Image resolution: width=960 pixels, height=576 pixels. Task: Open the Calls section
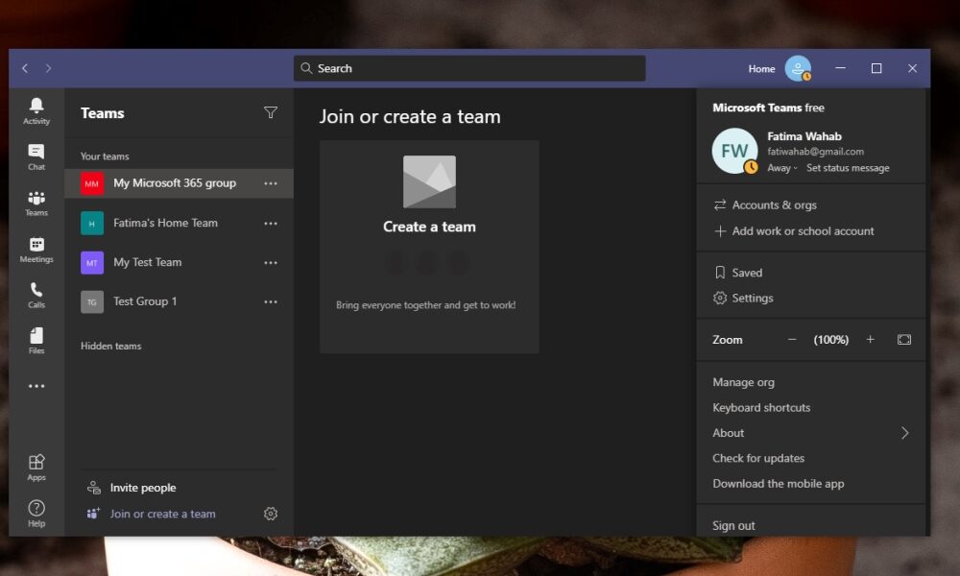click(36, 295)
